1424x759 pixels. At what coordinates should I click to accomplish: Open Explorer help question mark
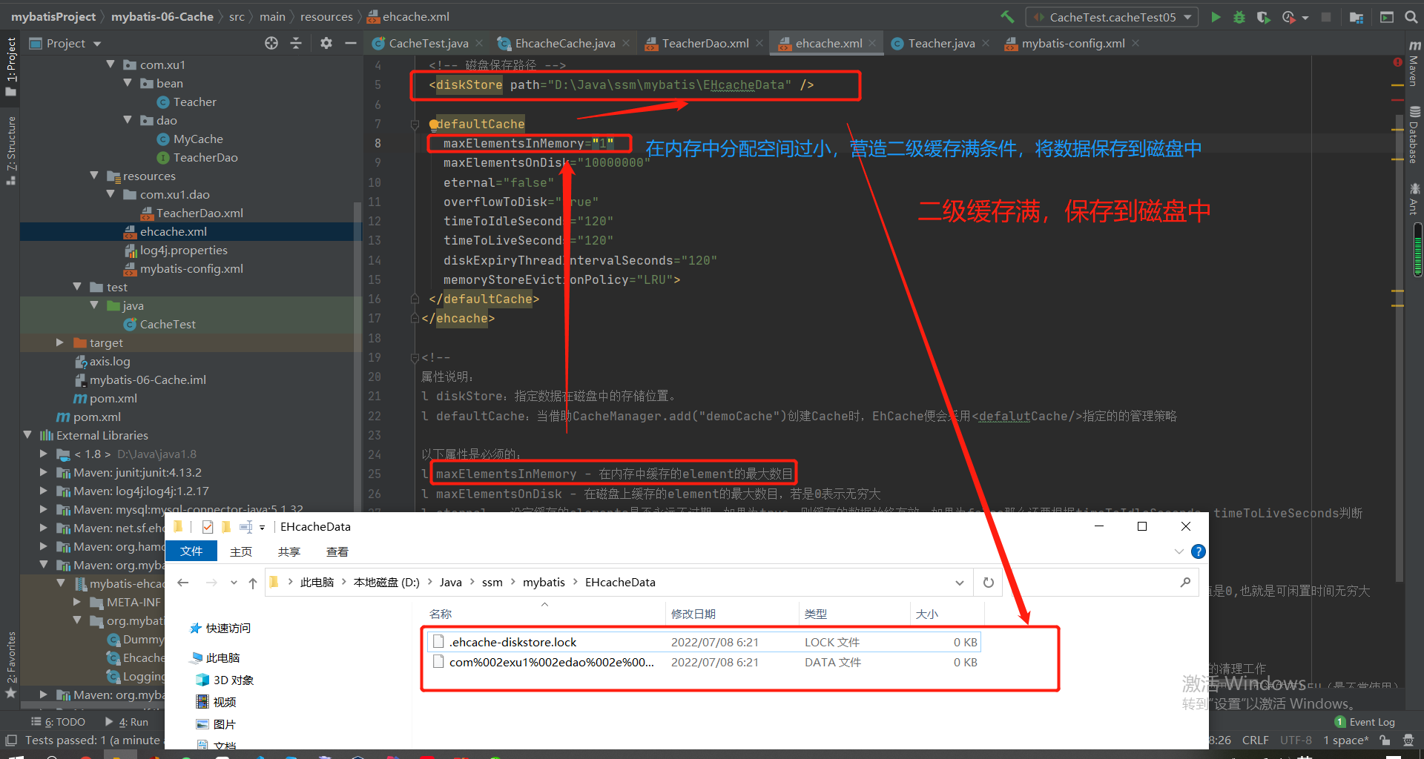pos(1198,551)
